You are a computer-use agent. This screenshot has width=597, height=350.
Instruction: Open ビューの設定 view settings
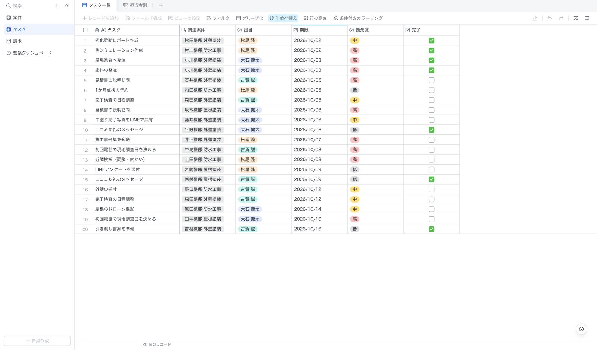click(x=184, y=18)
